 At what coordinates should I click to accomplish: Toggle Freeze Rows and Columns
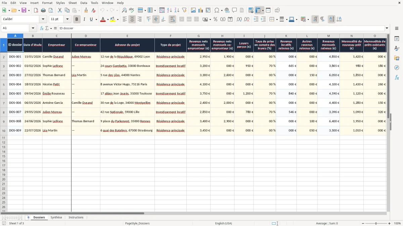point(258,10)
